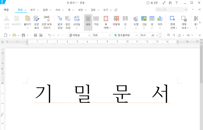The image size is (203, 130).
Task: Toggle 세로 portrait page orientation
Action: point(88,22)
